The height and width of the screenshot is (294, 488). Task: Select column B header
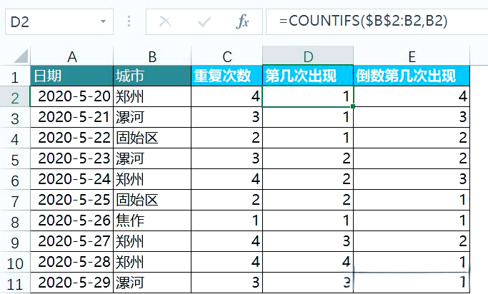(152, 56)
